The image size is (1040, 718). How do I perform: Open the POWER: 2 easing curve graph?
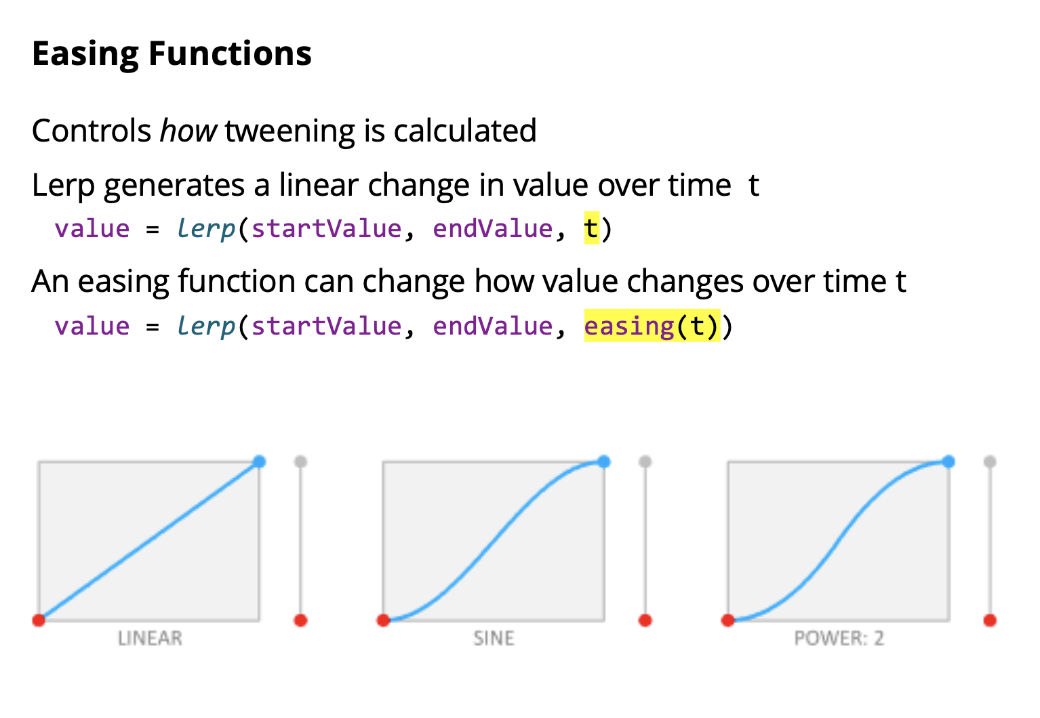(838, 541)
